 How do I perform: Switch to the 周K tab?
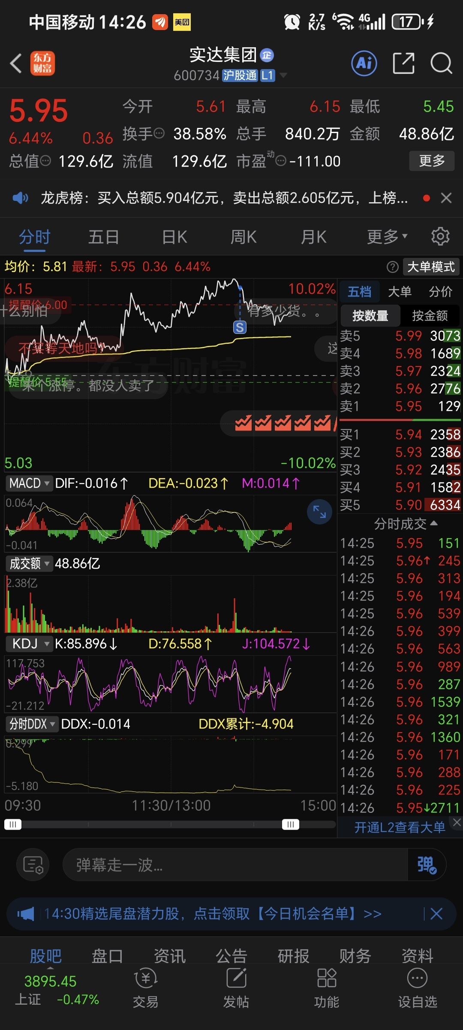(x=244, y=237)
